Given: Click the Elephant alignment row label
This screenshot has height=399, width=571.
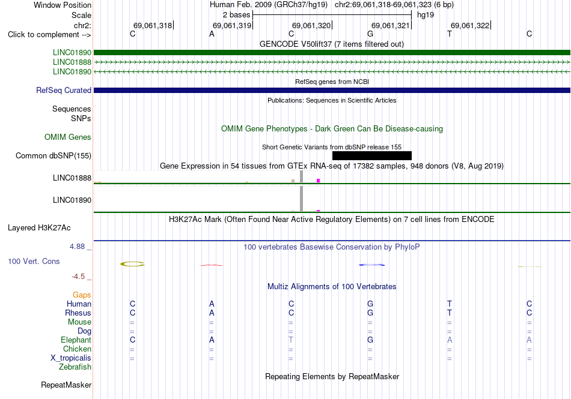Looking at the screenshot, I should [x=76, y=340].
